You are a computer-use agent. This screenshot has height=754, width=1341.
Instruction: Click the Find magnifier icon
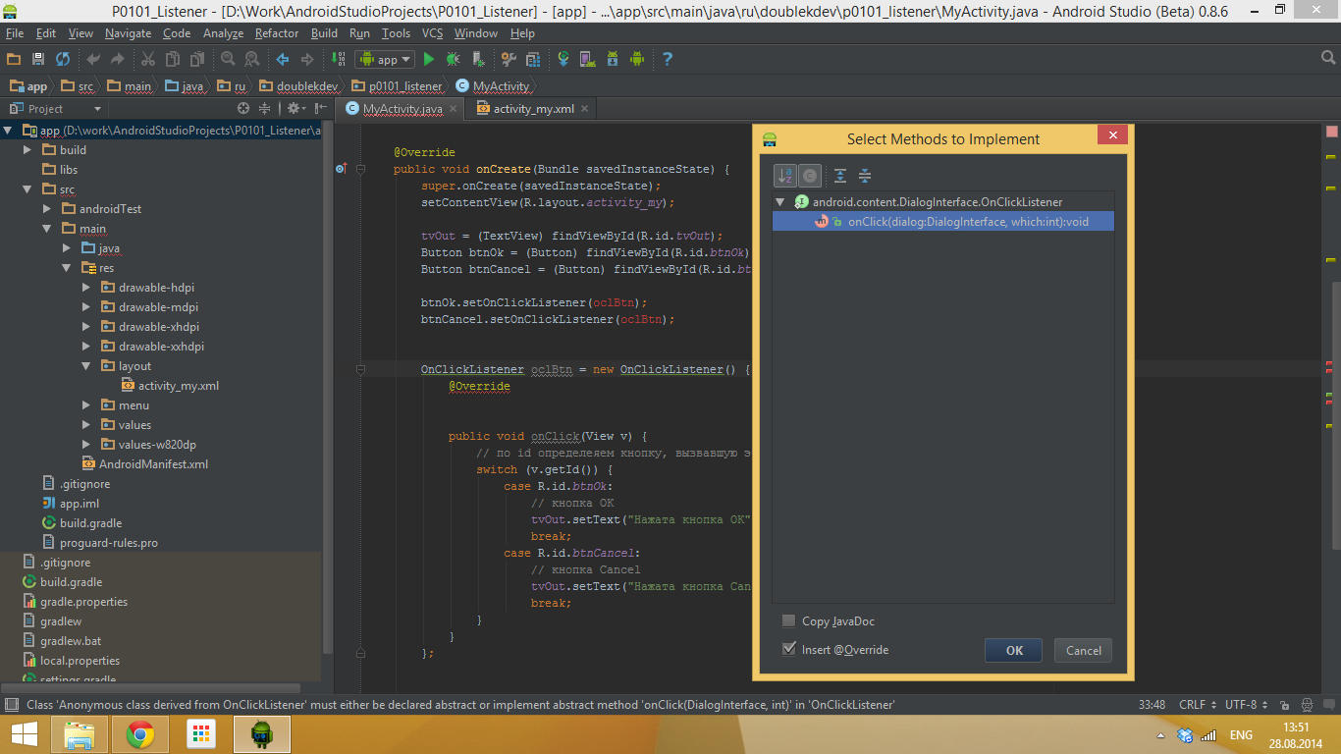[x=228, y=59]
